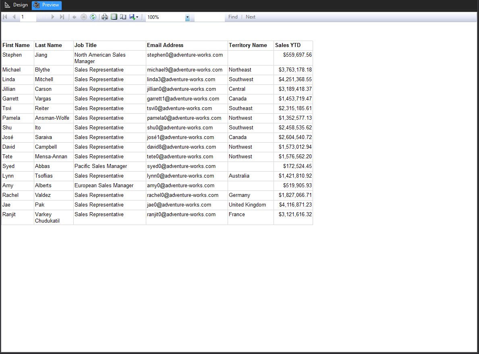Go to the first page of the report

(5, 17)
